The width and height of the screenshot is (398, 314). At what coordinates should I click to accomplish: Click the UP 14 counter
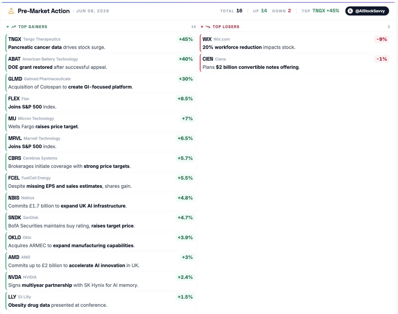pos(260,11)
